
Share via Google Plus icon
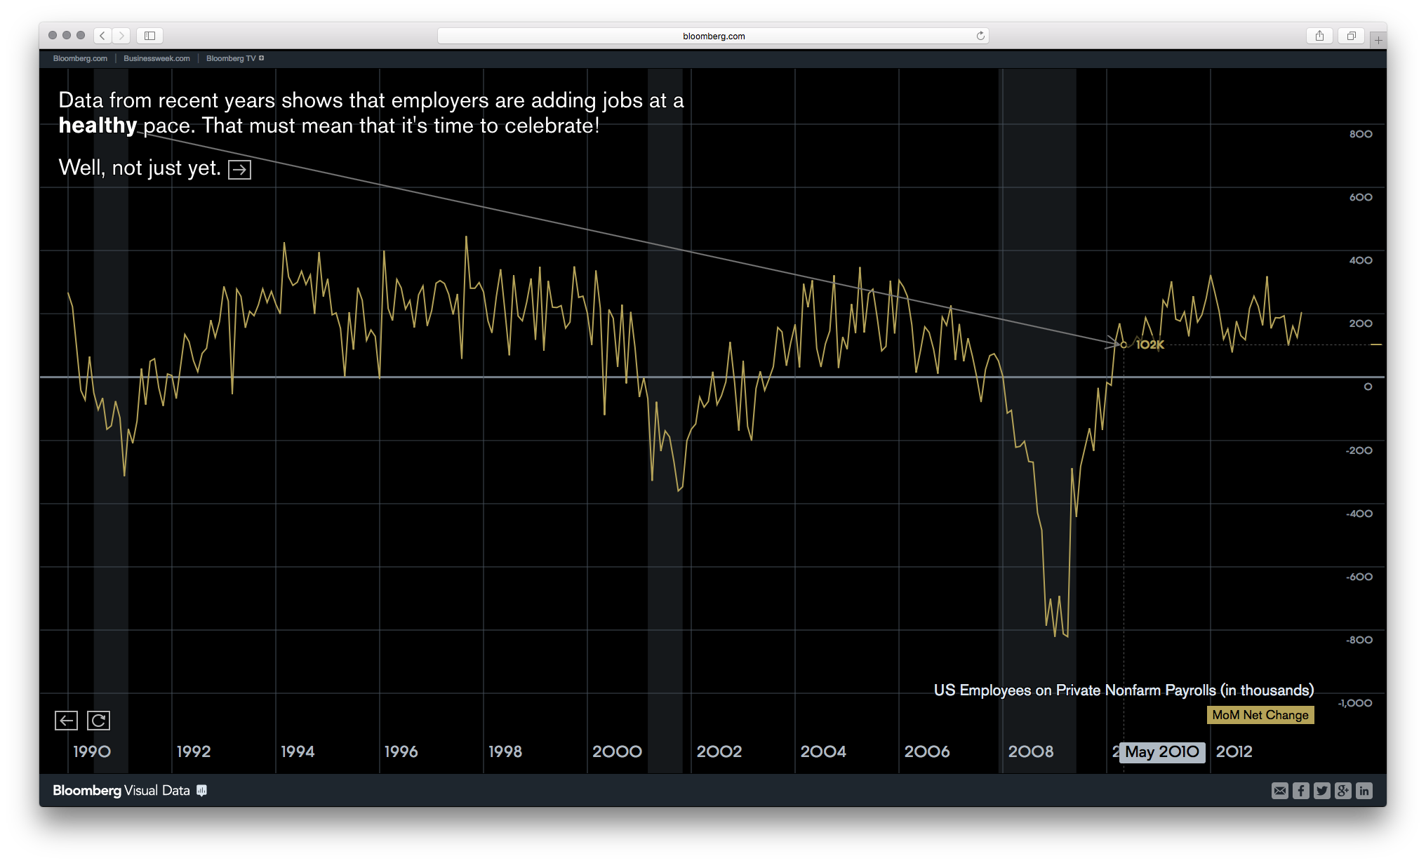1342,791
